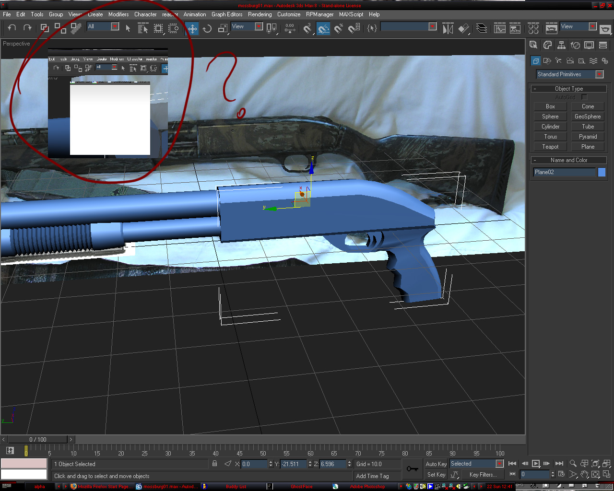This screenshot has width=614, height=491.
Task: Click the blue object color swatch
Action: click(602, 172)
